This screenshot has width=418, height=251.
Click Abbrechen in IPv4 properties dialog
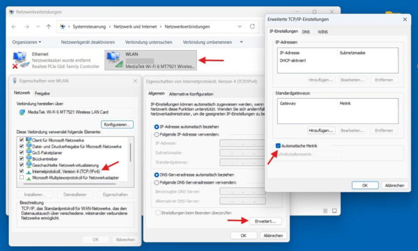click(273, 236)
